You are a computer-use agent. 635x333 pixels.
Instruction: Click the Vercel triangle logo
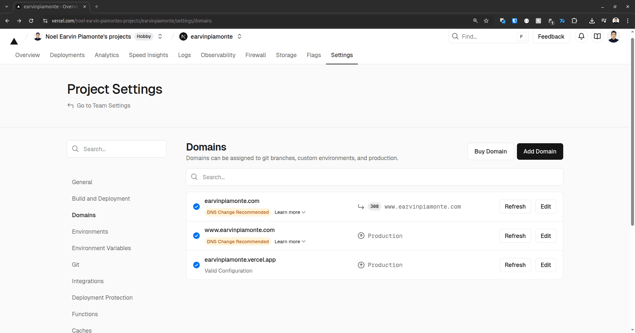14,41
